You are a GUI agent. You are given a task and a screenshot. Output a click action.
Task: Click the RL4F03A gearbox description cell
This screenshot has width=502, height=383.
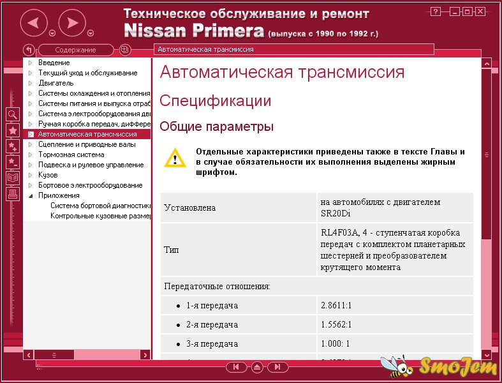395,250
